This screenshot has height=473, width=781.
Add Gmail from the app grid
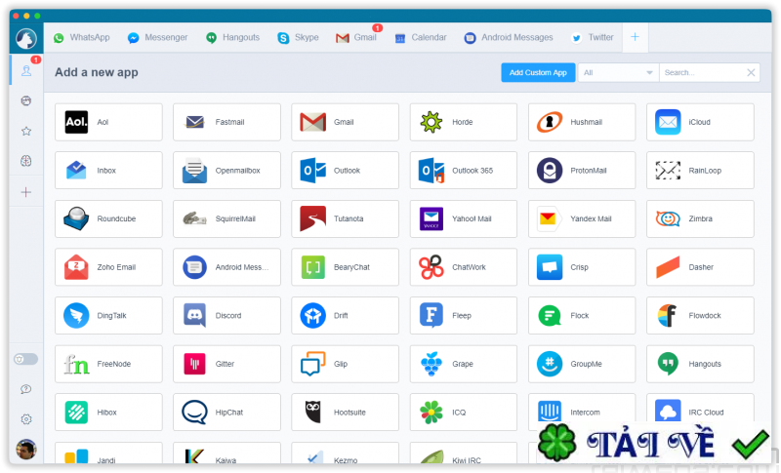point(346,122)
